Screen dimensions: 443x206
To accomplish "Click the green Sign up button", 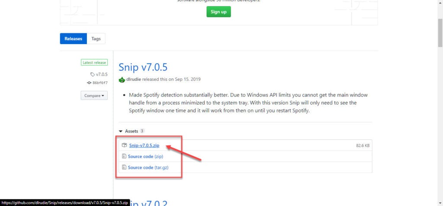I will click(218, 12).
